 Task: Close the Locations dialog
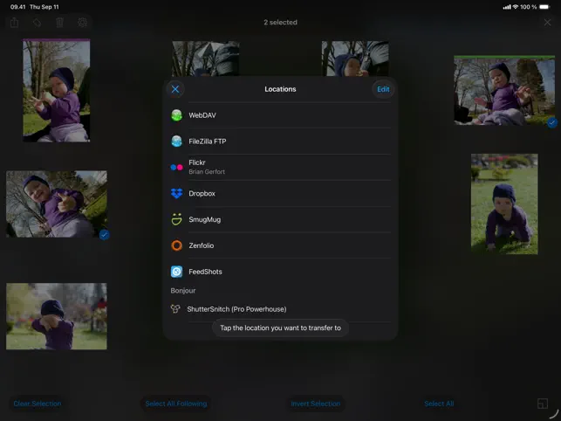[175, 89]
